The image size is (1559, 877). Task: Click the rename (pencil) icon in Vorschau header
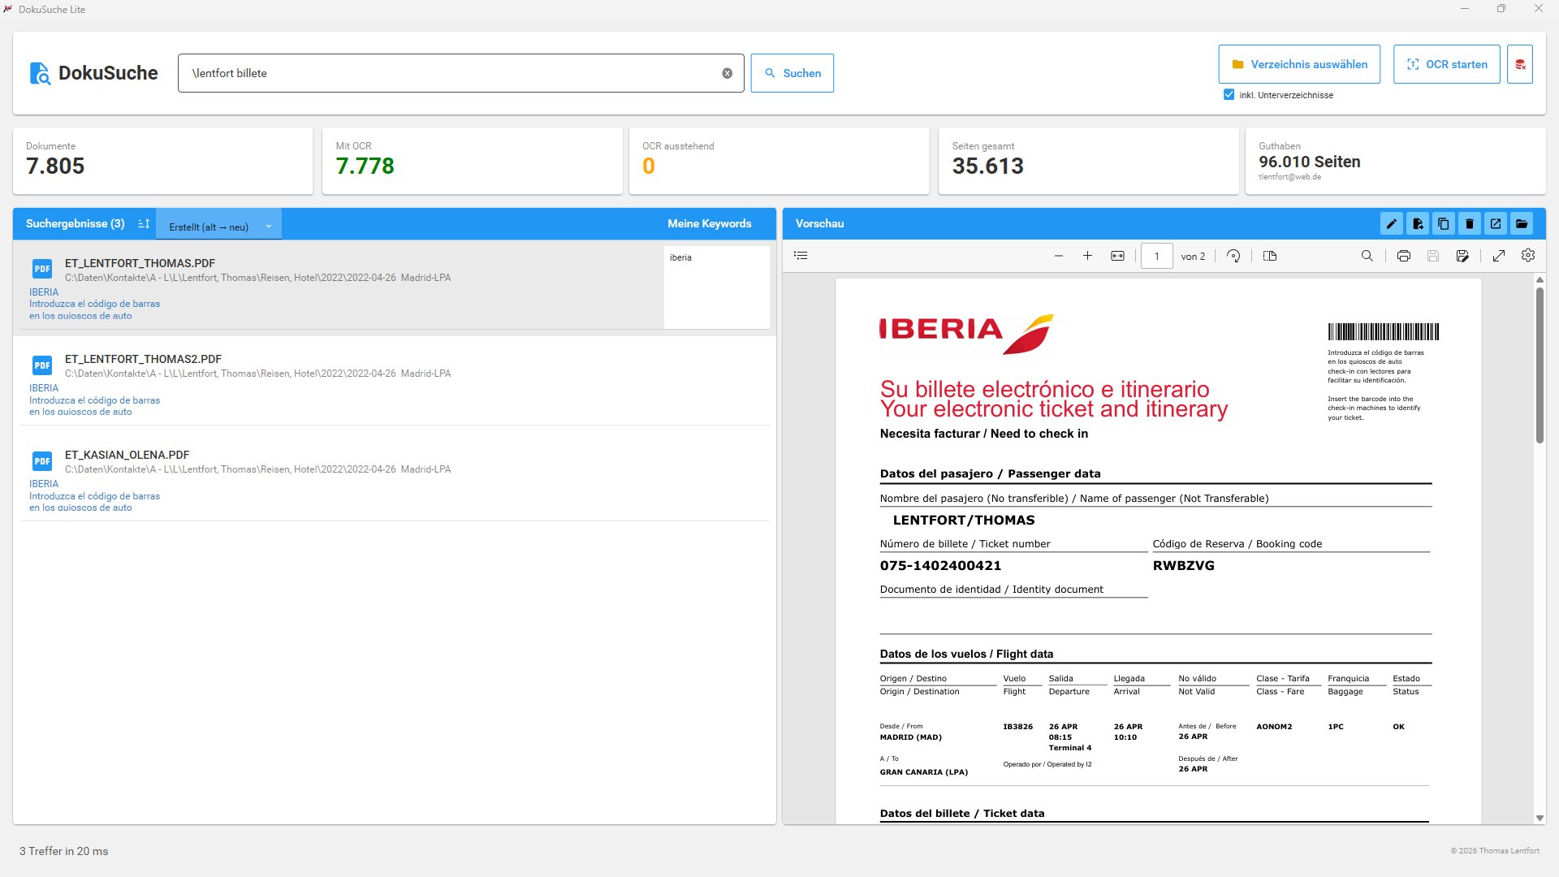pyautogui.click(x=1391, y=224)
